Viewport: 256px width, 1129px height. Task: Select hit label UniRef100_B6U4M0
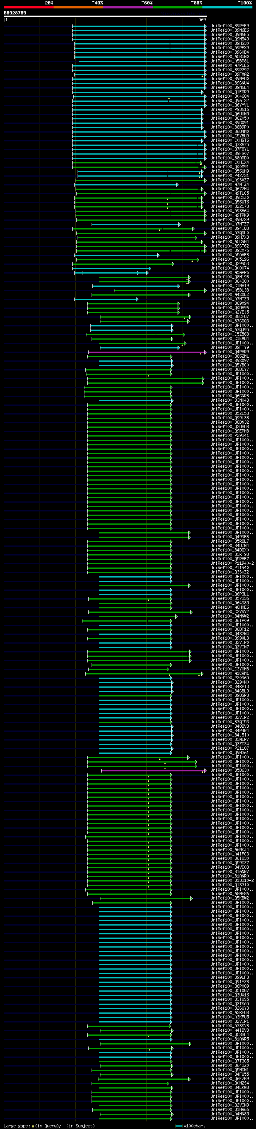point(230,131)
